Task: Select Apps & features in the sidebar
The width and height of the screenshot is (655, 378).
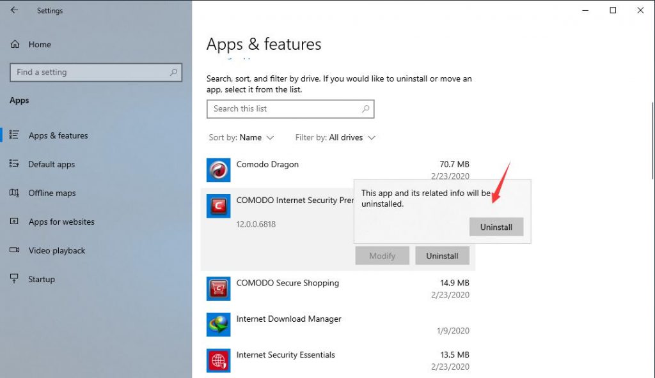Action: [x=58, y=135]
